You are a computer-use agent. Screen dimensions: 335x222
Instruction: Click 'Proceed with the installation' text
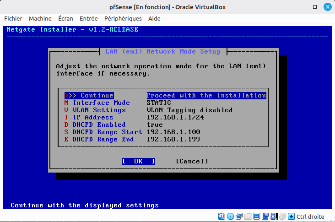(206, 95)
